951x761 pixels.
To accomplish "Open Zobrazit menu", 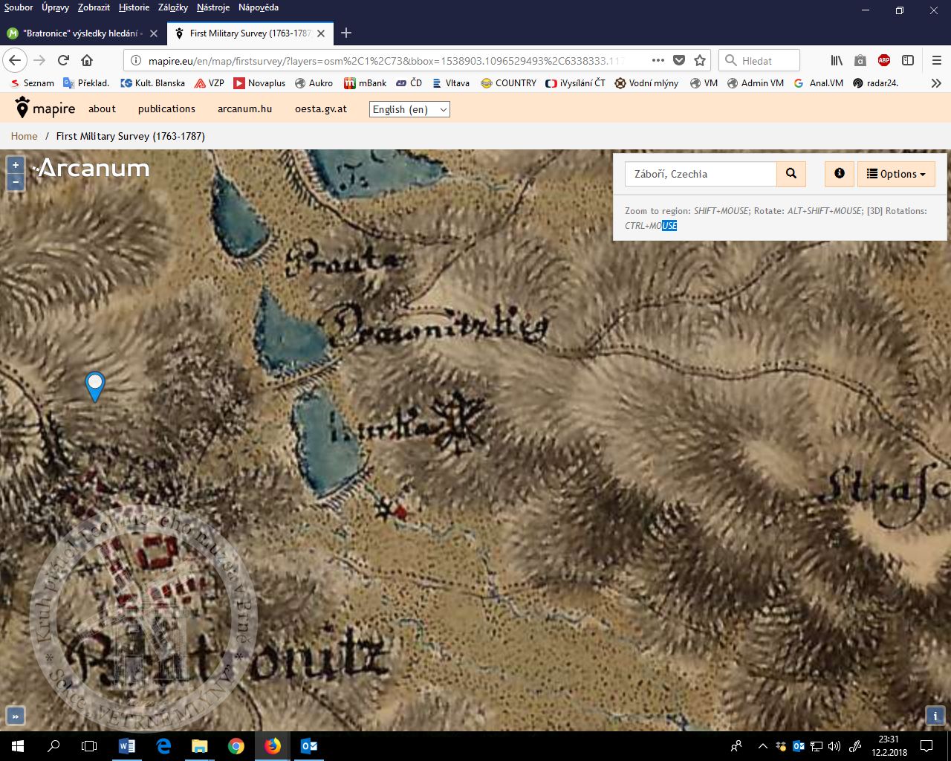I will pos(94,7).
